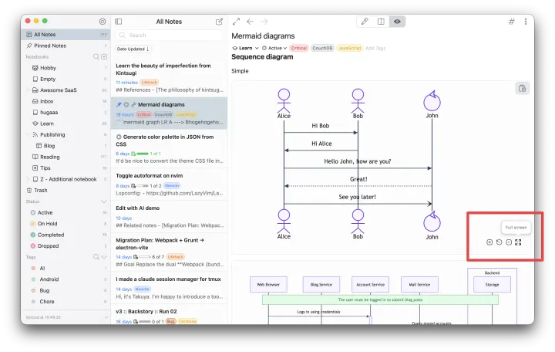555x352 pixels.
Task: Add a new notebook with plus icon
Action: [x=104, y=56]
